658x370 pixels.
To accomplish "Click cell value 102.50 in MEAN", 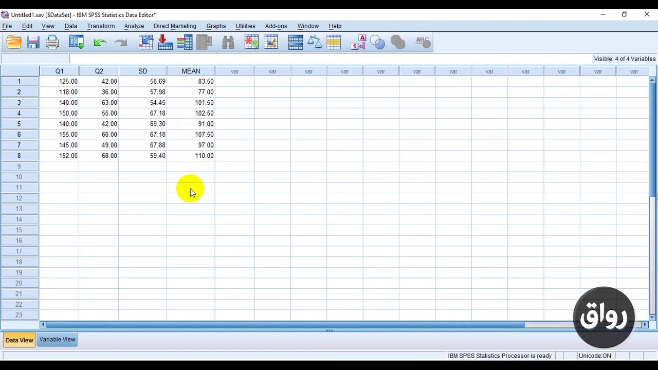I will pyautogui.click(x=191, y=113).
